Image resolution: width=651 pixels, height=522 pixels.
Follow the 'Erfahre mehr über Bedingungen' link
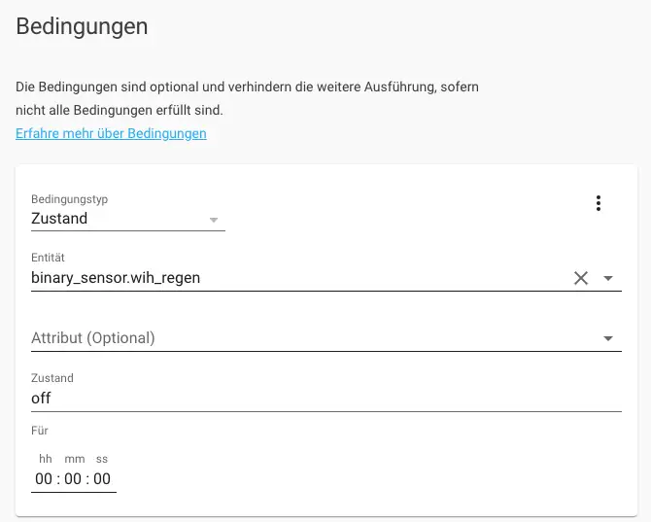coord(111,133)
